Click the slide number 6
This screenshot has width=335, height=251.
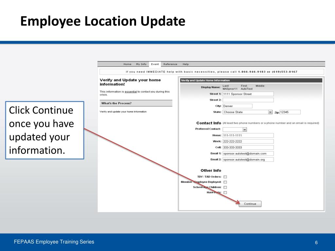point(316,243)
